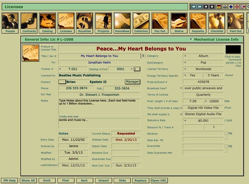Open the SubCategory dropdown showing Pop
Screen dimensions: 249x184
coord(203,63)
